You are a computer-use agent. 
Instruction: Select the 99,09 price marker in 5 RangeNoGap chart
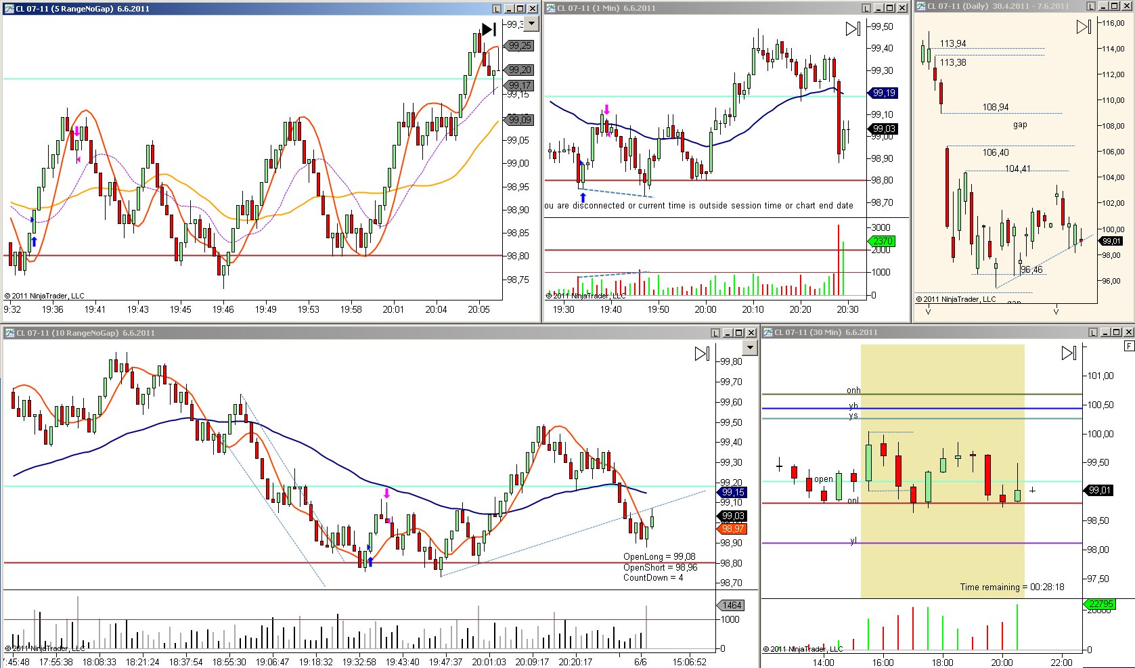coord(519,120)
